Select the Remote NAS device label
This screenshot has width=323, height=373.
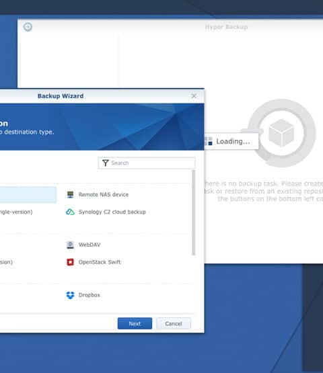click(x=104, y=195)
